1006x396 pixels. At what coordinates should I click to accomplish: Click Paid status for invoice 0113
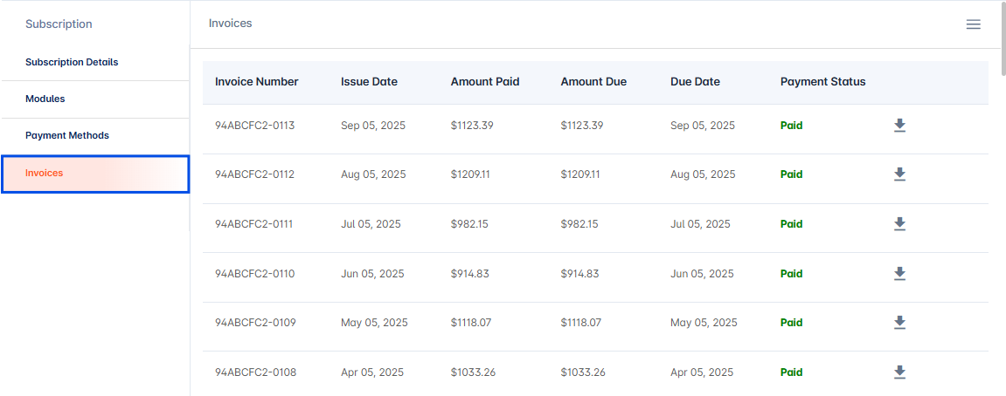tap(791, 126)
